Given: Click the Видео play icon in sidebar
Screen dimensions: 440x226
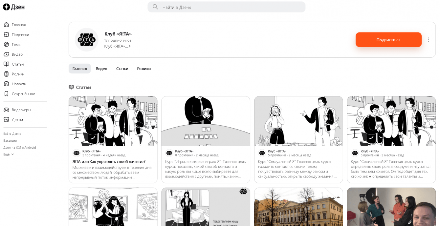Looking at the screenshot, I should [6, 54].
